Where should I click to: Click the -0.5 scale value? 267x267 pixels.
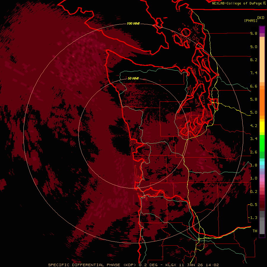coord(252,204)
